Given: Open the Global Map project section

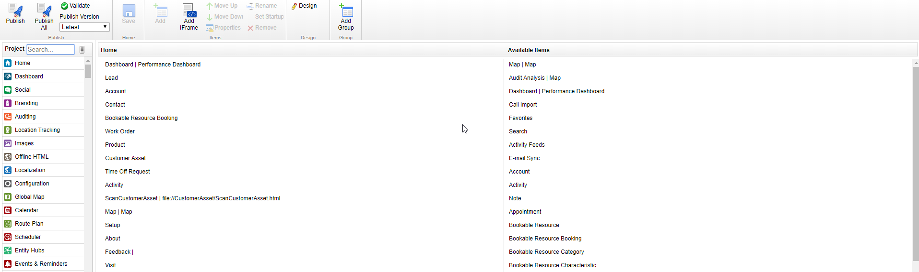Looking at the screenshot, I should click(x=29, y=197).
